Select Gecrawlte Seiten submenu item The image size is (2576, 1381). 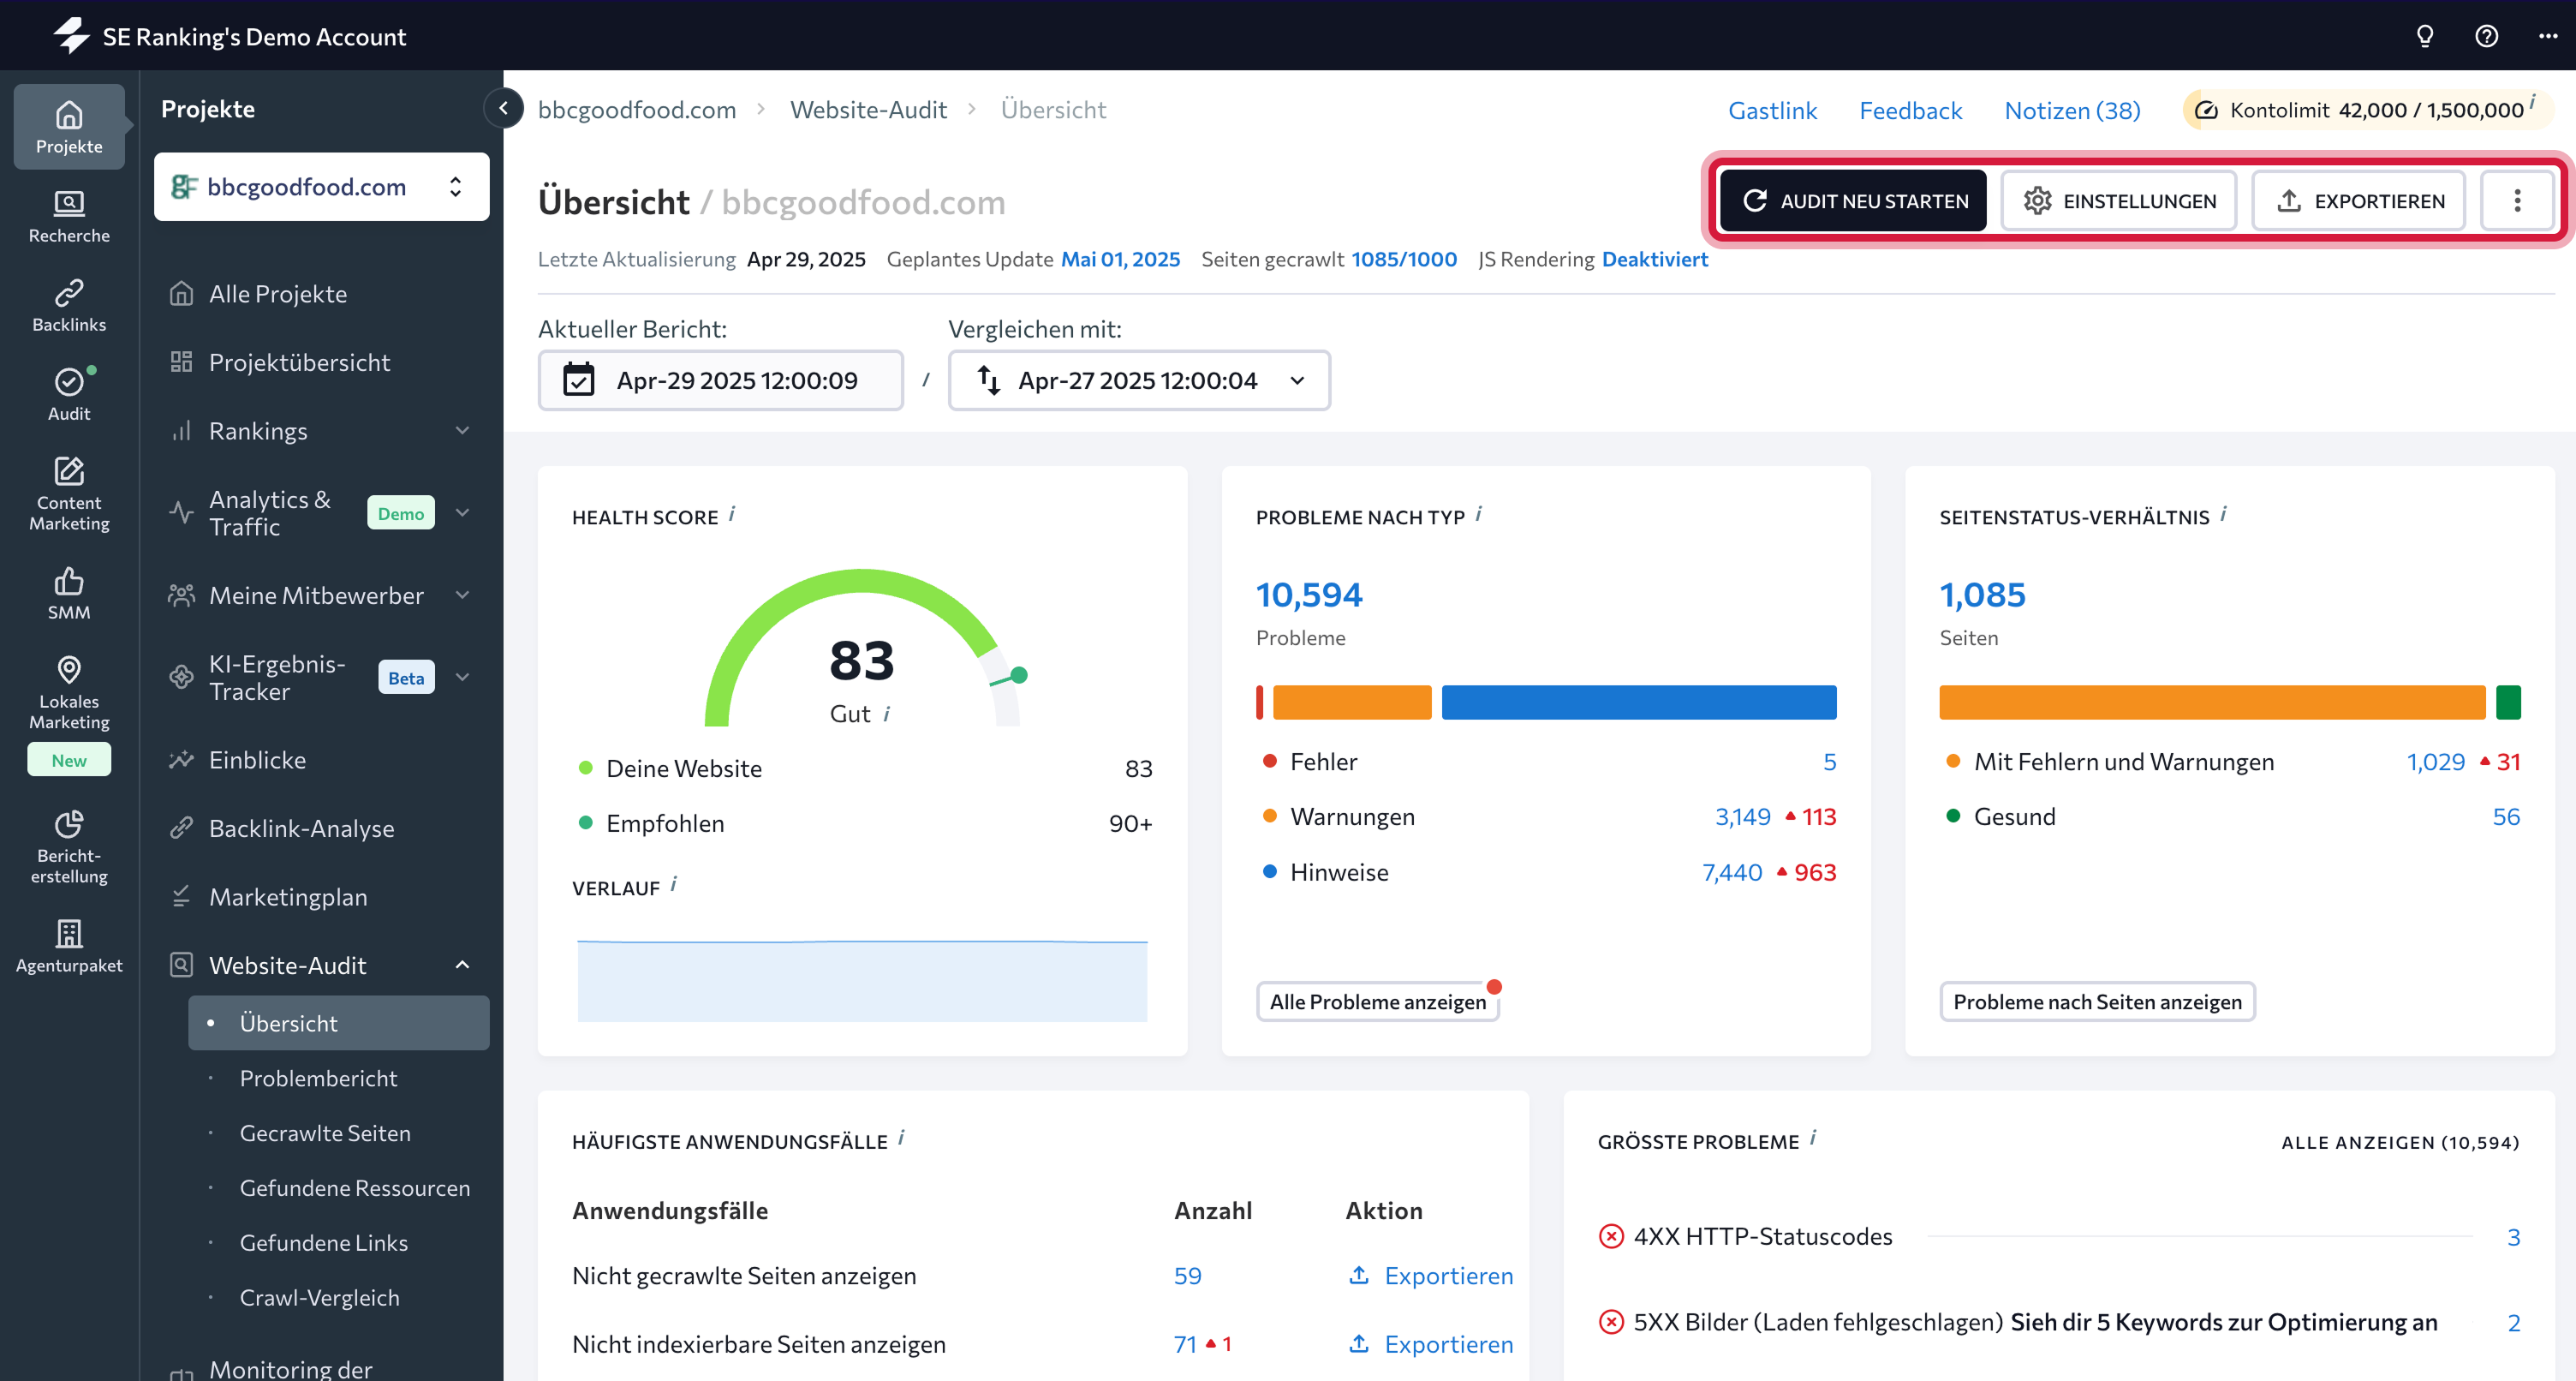click(x=325, y=1133)
